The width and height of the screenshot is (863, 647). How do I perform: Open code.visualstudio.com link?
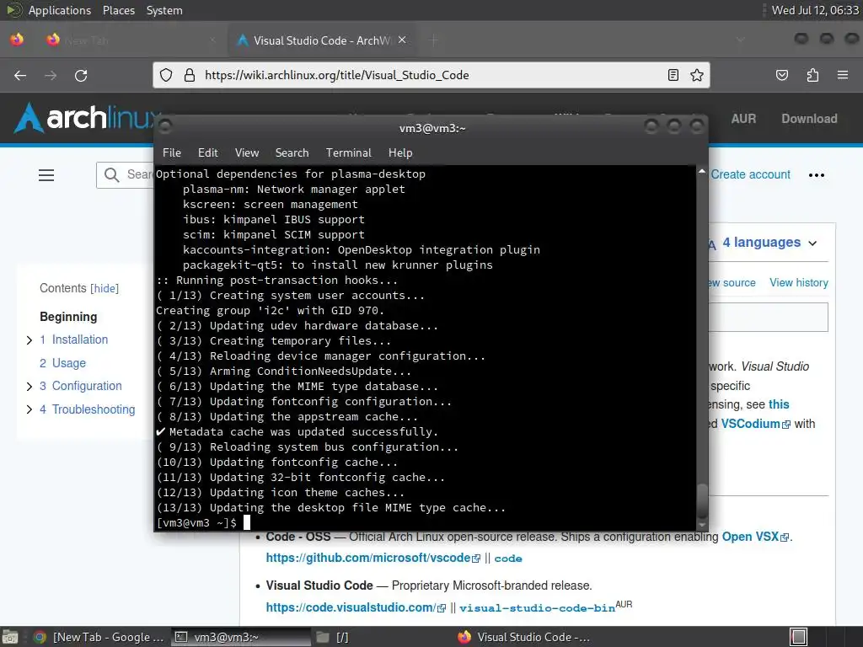pos(356,607)
